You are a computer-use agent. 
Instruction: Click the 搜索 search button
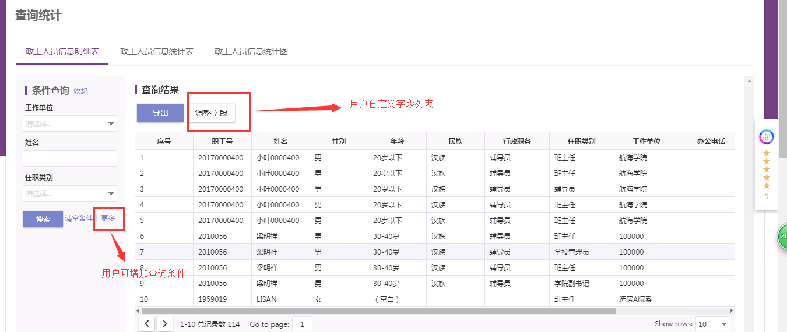[43, 219]
